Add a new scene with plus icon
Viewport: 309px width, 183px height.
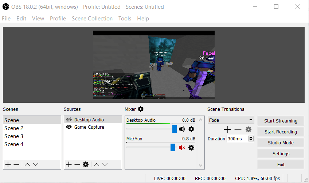8,164
